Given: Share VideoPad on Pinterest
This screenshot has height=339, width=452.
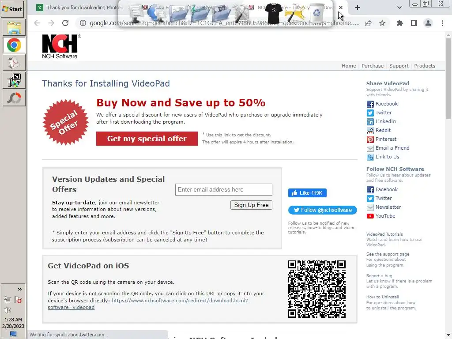Looking at the screenshot, I should pyautogui.click(x=382, y=139).
